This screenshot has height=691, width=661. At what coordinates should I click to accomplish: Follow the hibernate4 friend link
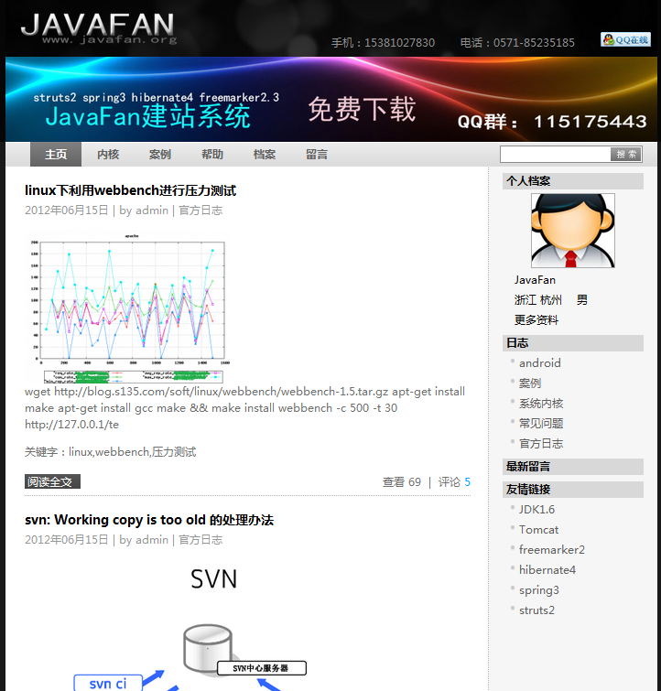tap(547, 570)
